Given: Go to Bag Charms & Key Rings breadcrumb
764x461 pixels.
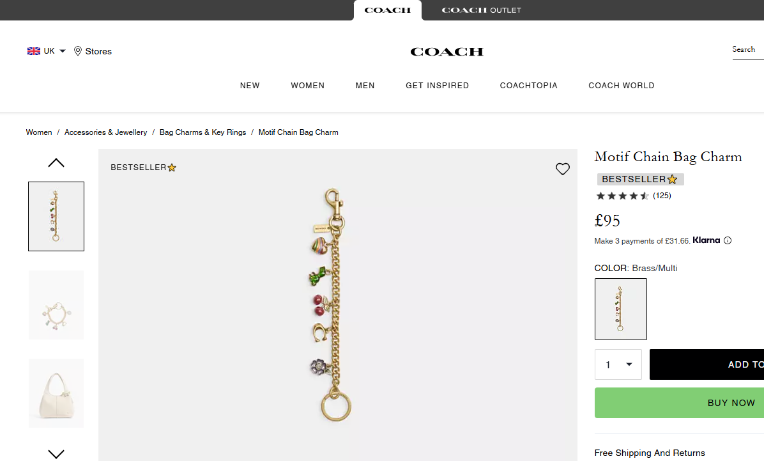Looking at the screenshot, I should click(202, 132).
